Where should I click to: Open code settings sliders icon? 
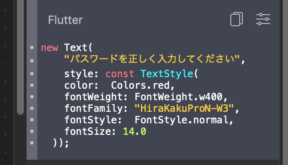point(263,19)
